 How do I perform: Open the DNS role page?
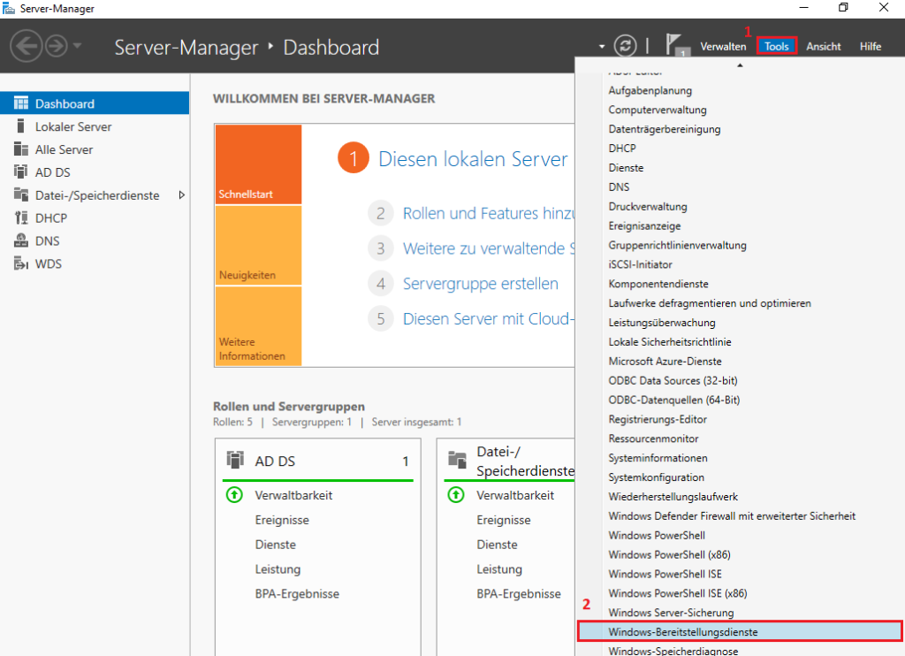click(x=52, y=240)
